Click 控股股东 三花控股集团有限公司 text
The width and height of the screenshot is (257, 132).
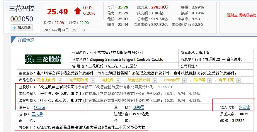(x=56, y=87)
